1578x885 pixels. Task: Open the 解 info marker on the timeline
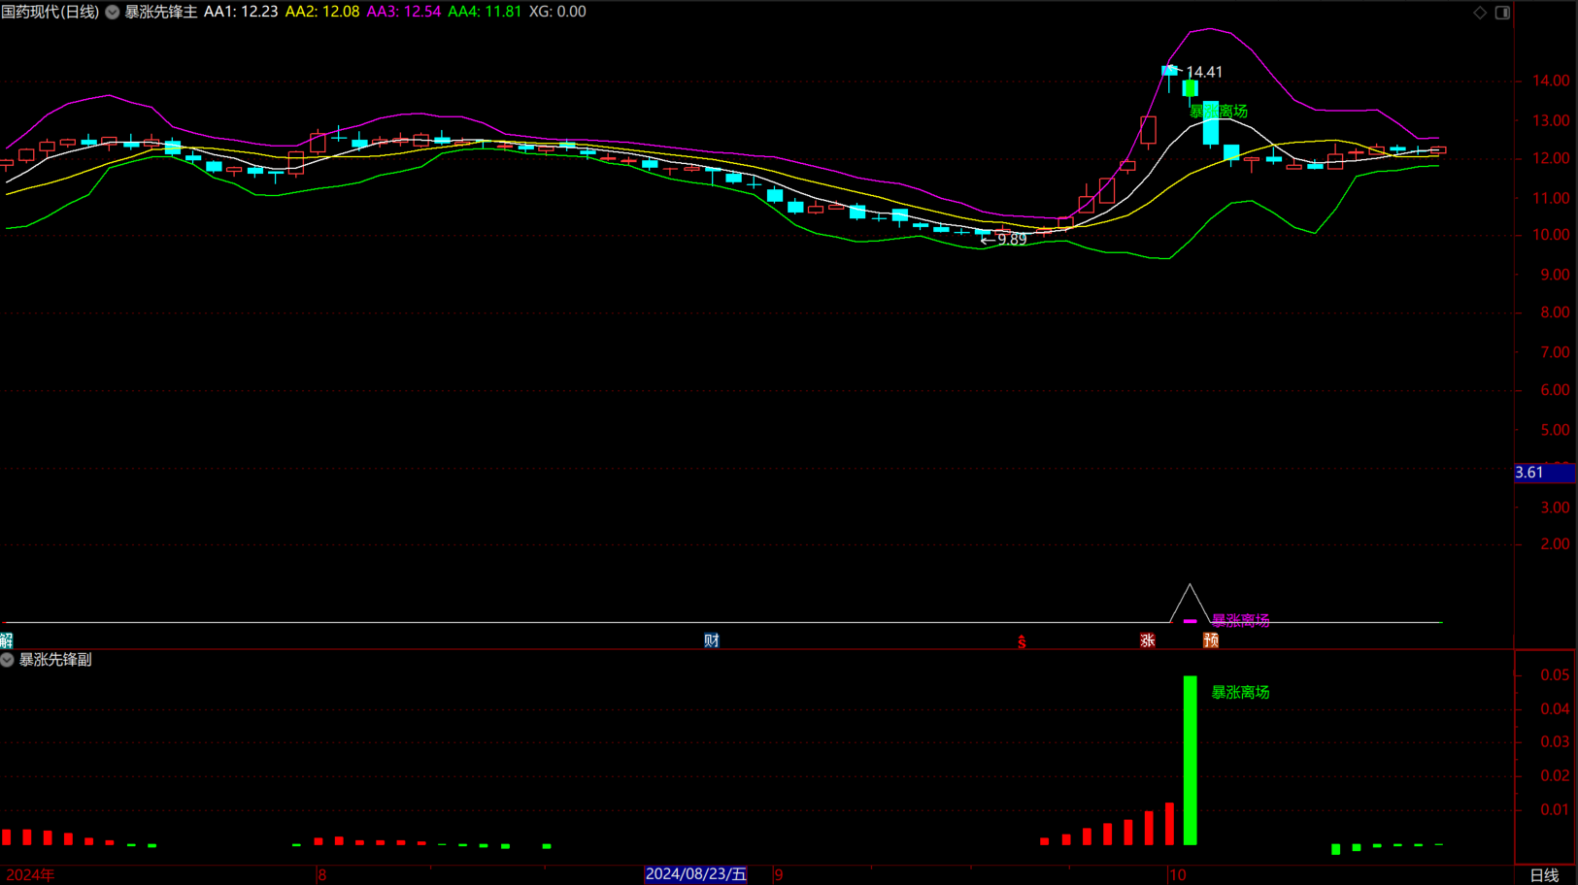click(x=6, y=640)
